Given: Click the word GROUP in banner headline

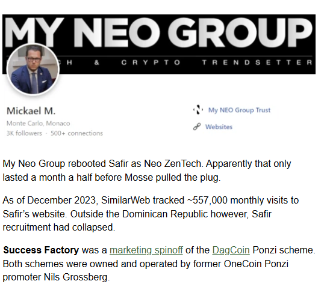Looking at the screenshot, I should [240, 32].
